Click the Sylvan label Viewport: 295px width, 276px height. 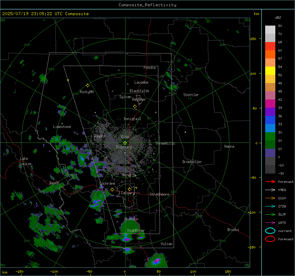point(125,97)
